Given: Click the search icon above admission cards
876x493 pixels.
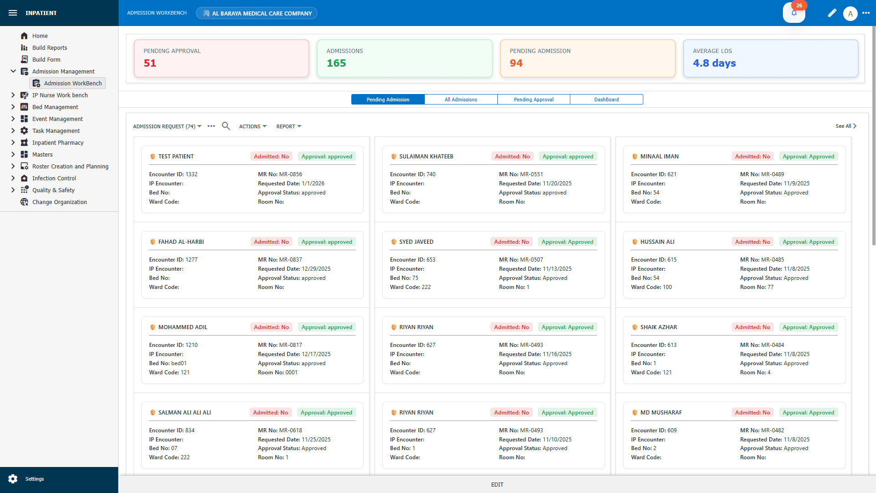Looking at the screenshot, I should coord(226,126).
